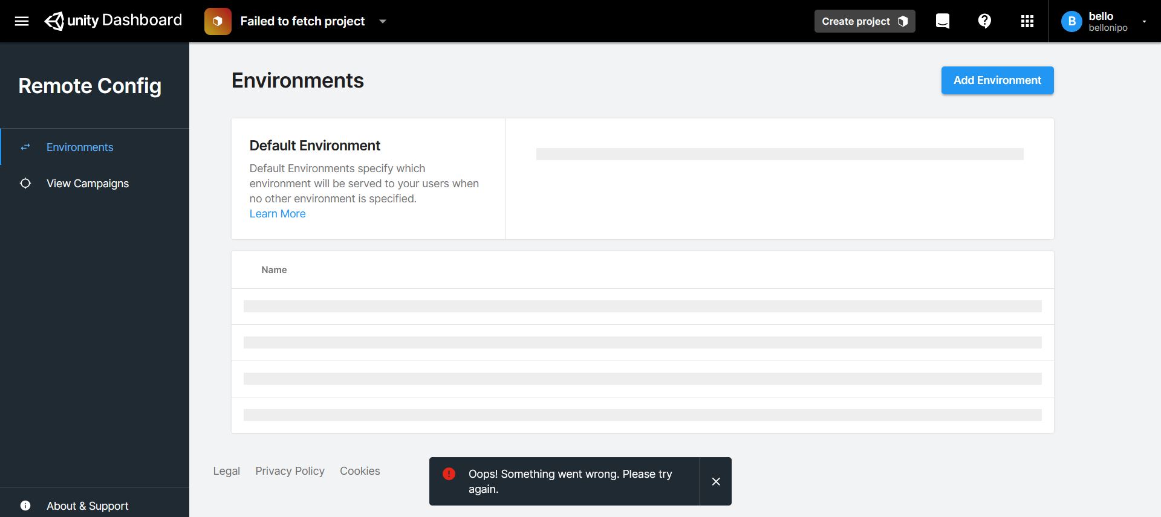Click the About & Support info icon
The width and height of the screenshot is (1161, 517).
(25, 506)
